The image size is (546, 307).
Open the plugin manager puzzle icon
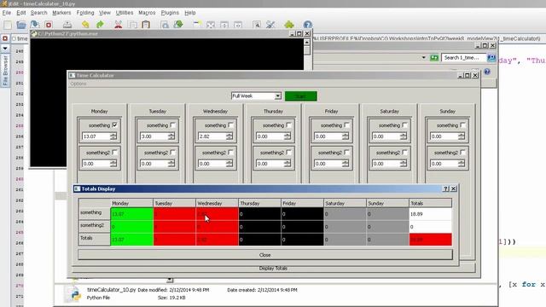click(289, 25)
